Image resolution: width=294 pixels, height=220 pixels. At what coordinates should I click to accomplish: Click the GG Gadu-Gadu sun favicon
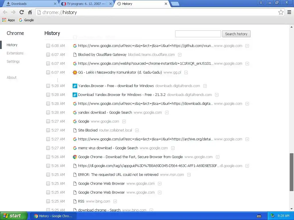point(75,72)
